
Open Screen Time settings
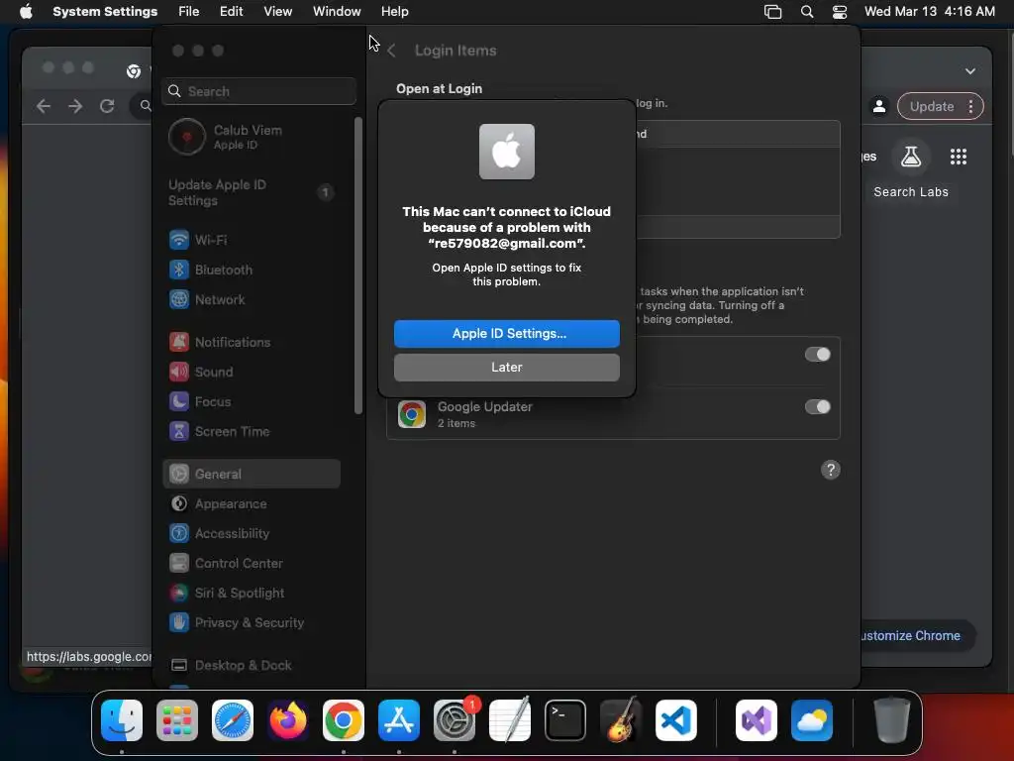pos(252,432)
